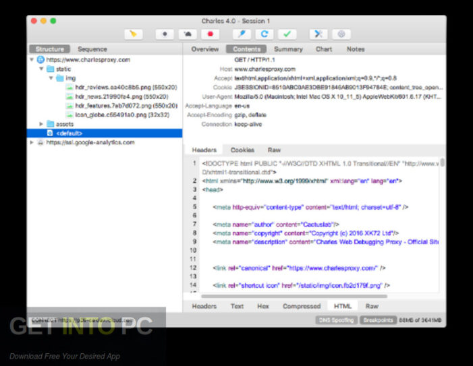
Task: Expand the assets folder
Action: [x=41, y=124]
